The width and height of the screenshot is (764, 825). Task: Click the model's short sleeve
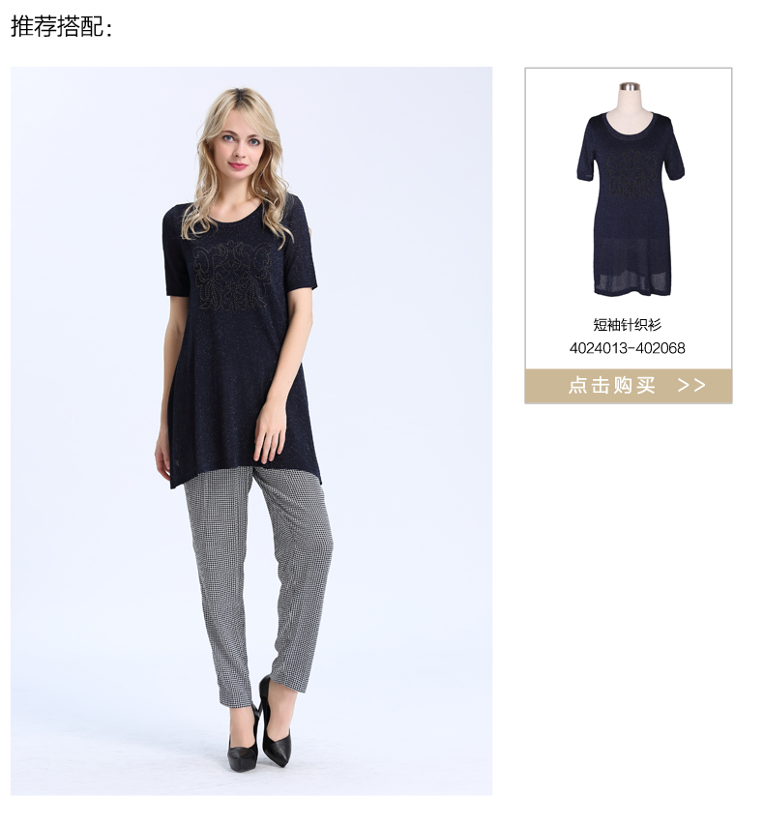coord(176,253)
